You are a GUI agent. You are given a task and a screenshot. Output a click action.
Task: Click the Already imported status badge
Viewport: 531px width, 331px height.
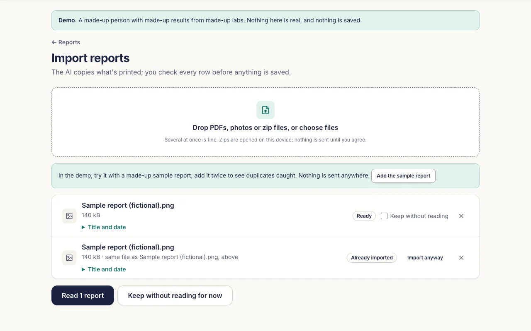click(372, 258)
